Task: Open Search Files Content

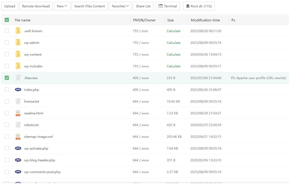Action: [90, 6]
